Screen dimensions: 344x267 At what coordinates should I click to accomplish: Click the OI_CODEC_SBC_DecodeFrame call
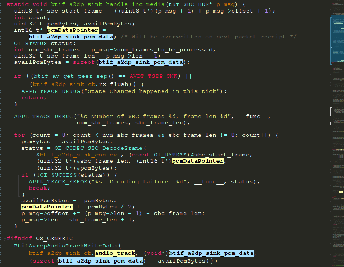(x=98, y=148)
